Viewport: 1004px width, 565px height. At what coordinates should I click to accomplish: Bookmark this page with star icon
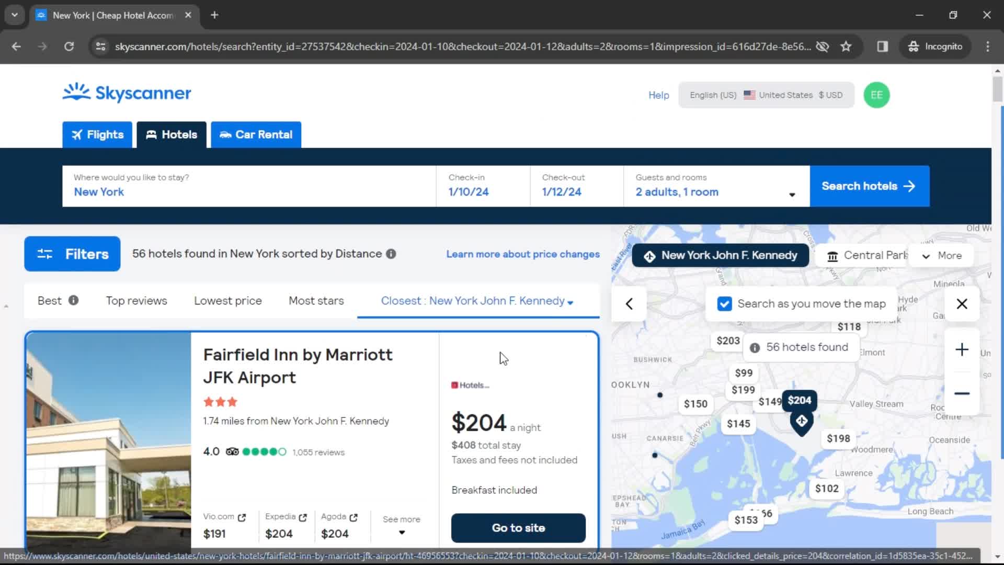(846, 47)
